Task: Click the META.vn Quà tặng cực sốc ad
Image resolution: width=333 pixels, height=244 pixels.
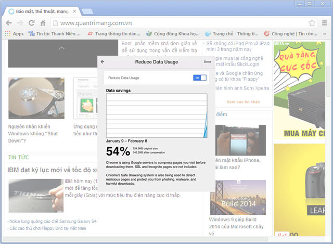Action: [x=299, y=91]
